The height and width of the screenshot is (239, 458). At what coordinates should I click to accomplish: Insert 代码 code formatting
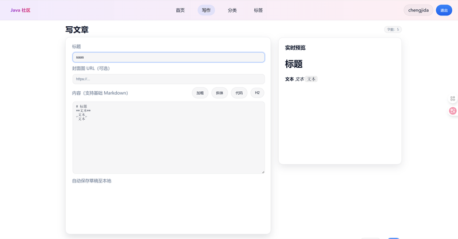point(239,93)
